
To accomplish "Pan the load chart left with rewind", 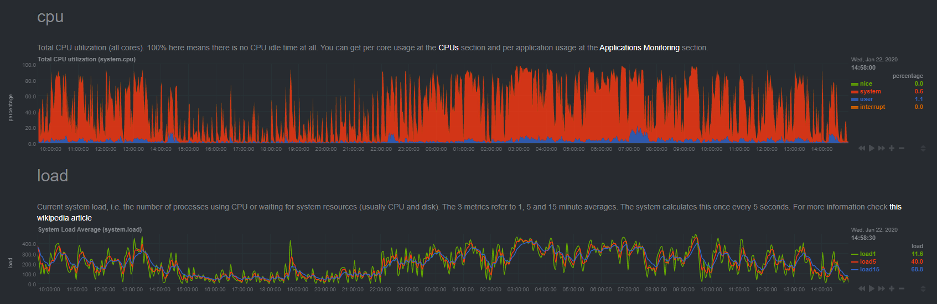I will [x=862, y=289].
